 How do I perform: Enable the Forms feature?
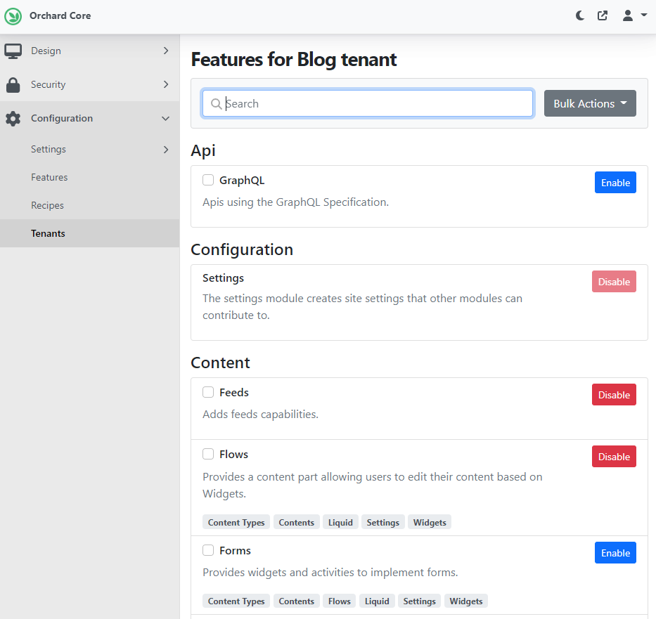tap(615, 552)
